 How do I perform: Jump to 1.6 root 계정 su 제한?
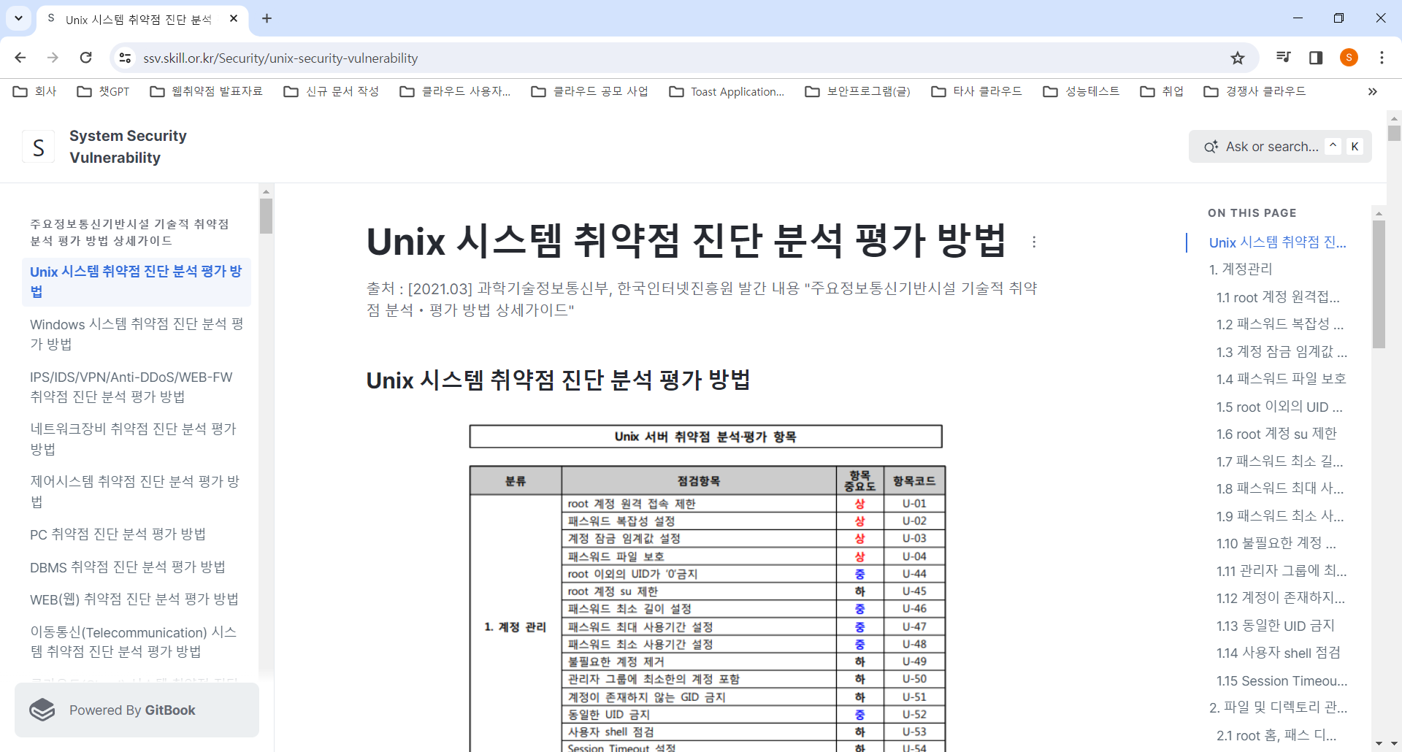point(1276,434)
